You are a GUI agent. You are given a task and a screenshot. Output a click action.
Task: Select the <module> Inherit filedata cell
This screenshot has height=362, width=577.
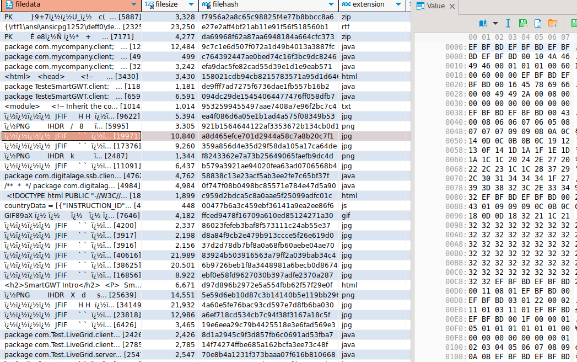coord(72,107)
